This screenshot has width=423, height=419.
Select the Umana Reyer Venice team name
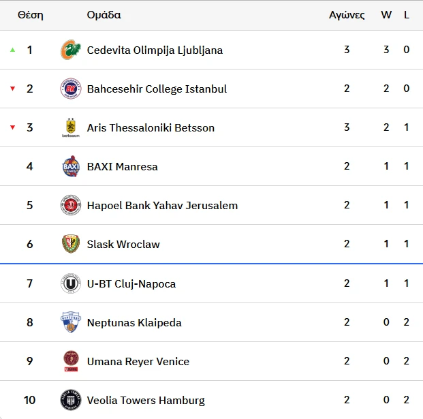tap(138, 361)
